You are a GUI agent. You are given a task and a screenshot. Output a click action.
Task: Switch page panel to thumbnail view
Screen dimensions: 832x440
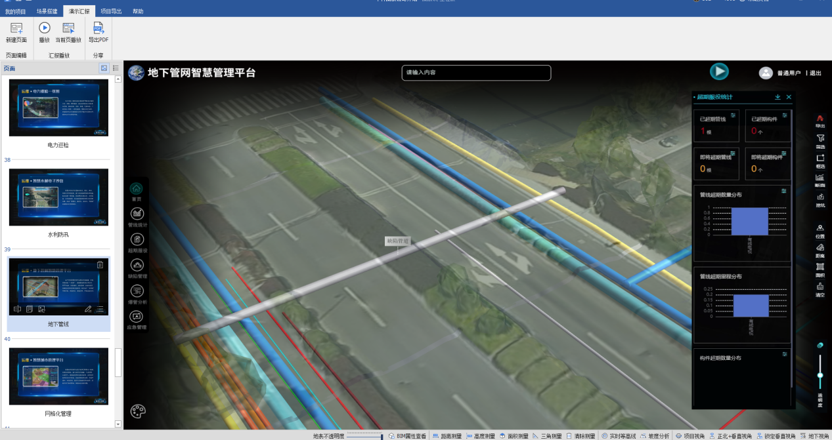tap(104, 68)
